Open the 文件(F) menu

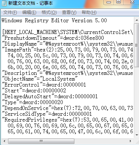10,12
